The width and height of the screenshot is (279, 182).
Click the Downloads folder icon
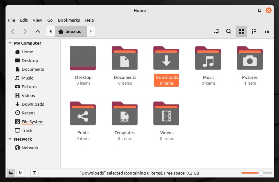tap(166, 58)
